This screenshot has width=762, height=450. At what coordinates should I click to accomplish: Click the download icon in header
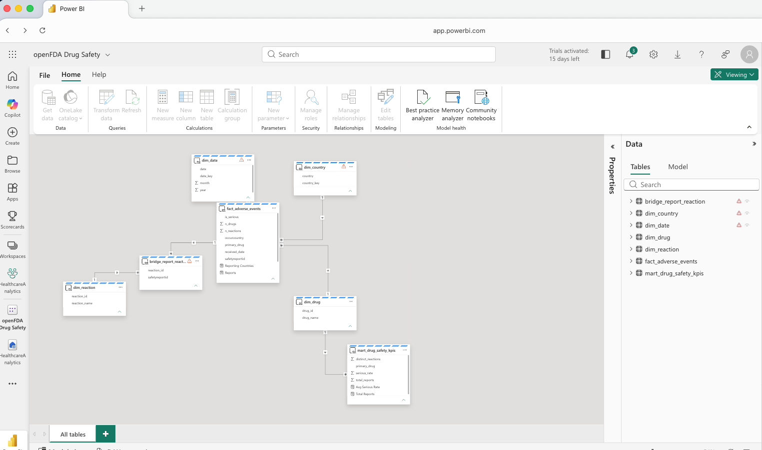[678, 54]
